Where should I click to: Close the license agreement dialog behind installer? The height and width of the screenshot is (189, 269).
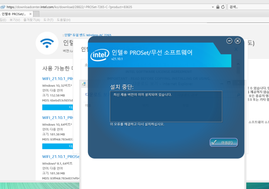[x=236, y=49]
